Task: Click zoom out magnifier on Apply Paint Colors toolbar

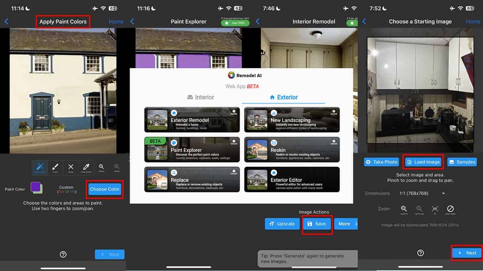Action: pyautogui.click(x=117, y=168)
